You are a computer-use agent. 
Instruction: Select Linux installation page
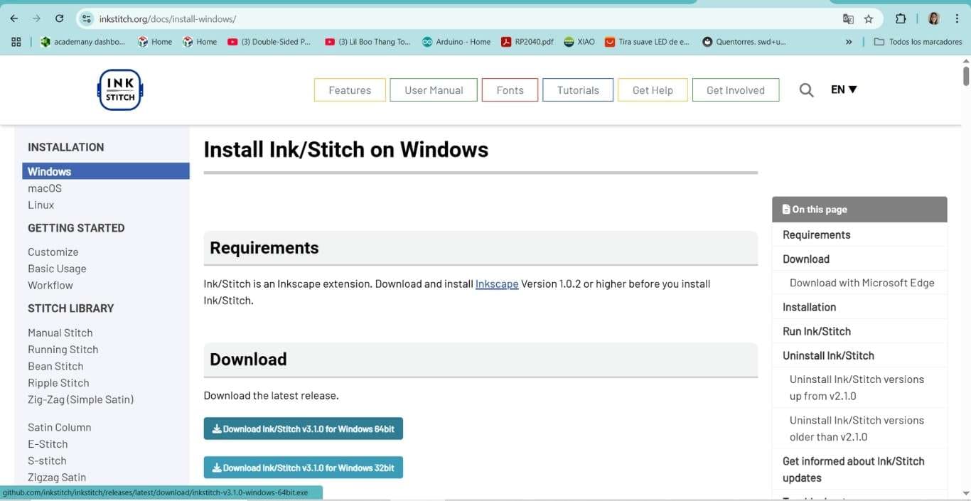point(41,205)
